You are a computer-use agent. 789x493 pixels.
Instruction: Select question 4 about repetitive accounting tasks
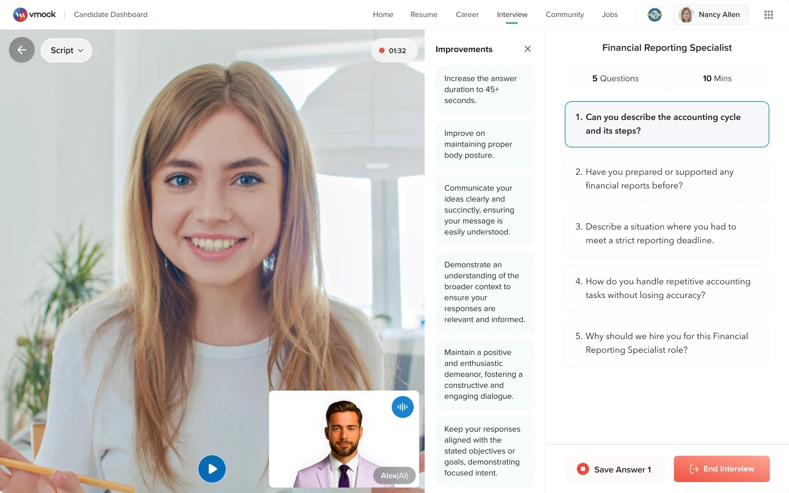[x=667, y=289]
